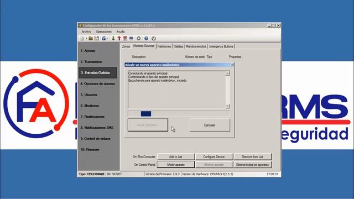This screenshot has height=199, width=354.
Task: Click the Remove from List button
Action: [252, 156]
